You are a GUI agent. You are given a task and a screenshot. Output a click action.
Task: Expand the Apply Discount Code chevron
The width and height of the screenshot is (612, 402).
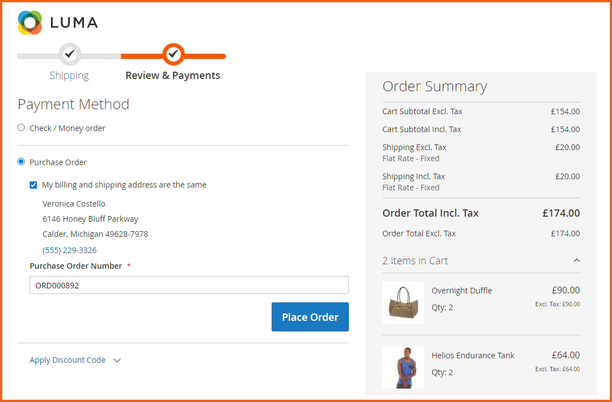point(117,361)
